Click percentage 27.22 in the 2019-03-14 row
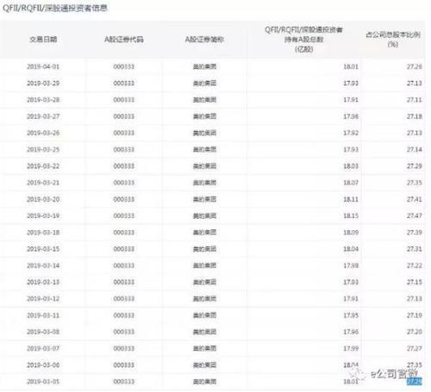This screenshot has width=431, height=392. point(415,265)
